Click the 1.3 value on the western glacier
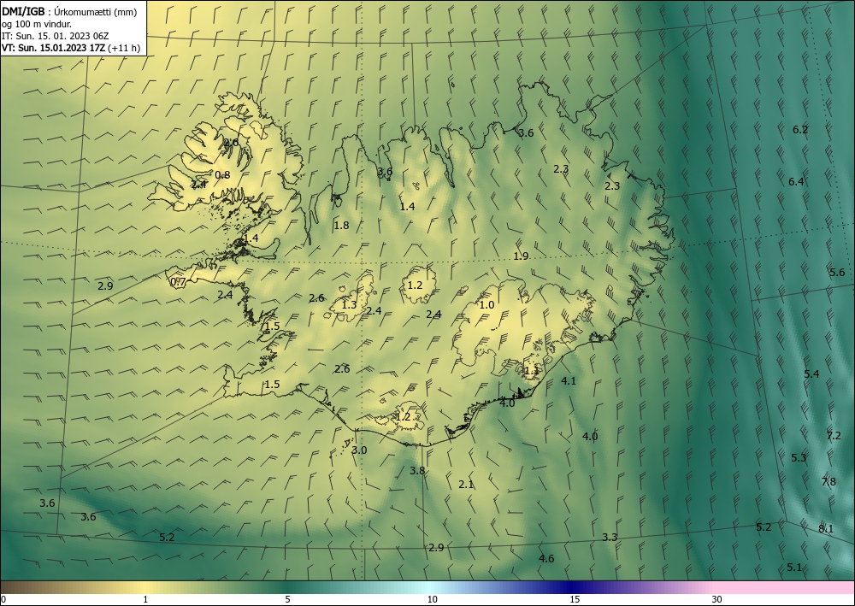 tap(349, 304)
